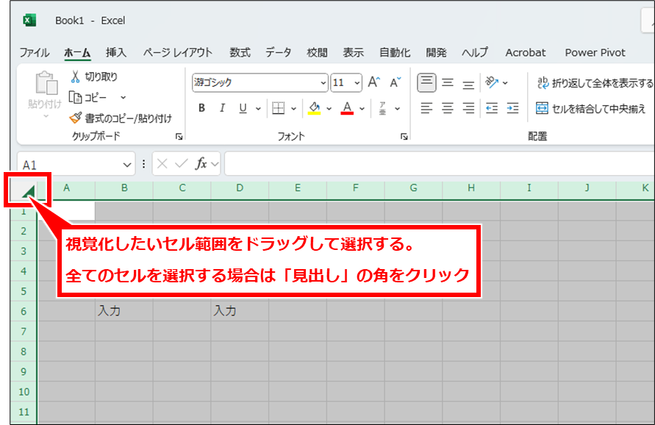This screenshot has height=425, width=655.
Task: Toggle Wrap Text for cells
Action: point(543,82)
